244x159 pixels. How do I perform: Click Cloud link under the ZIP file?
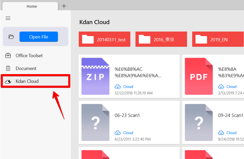pyautogui.click(x=128, y=87)
